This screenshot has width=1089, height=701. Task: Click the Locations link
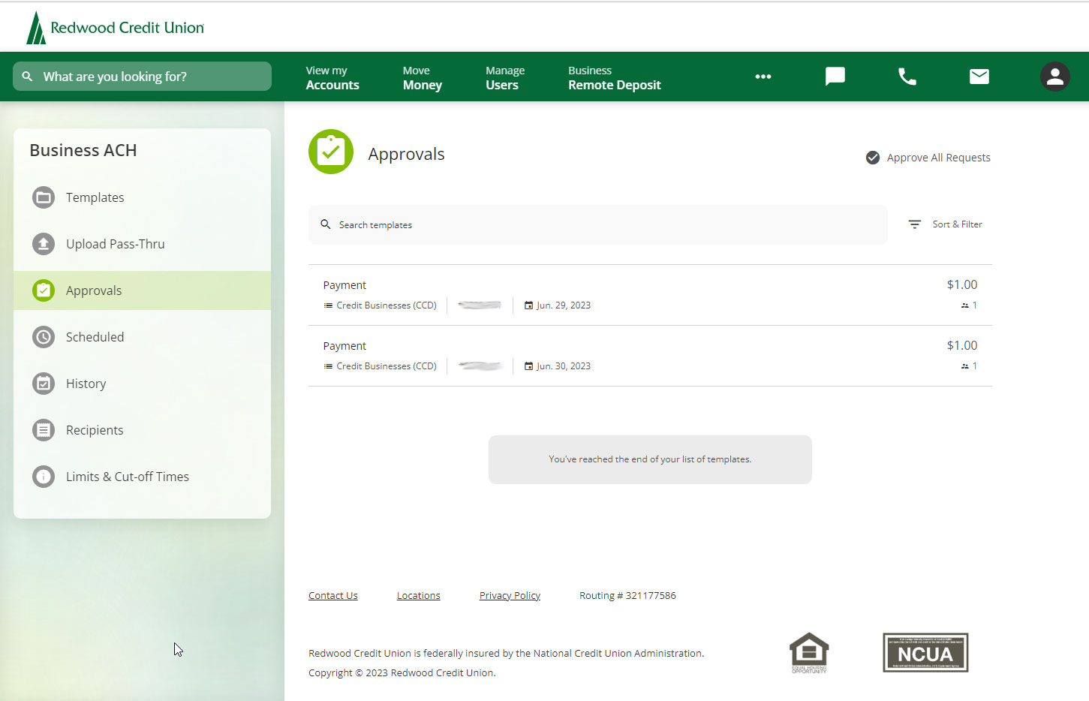419,595
